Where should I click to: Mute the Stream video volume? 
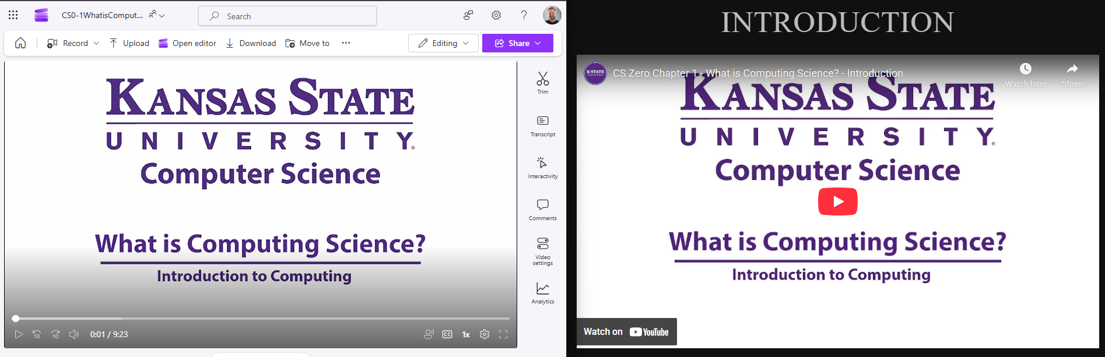click(74, 334)
